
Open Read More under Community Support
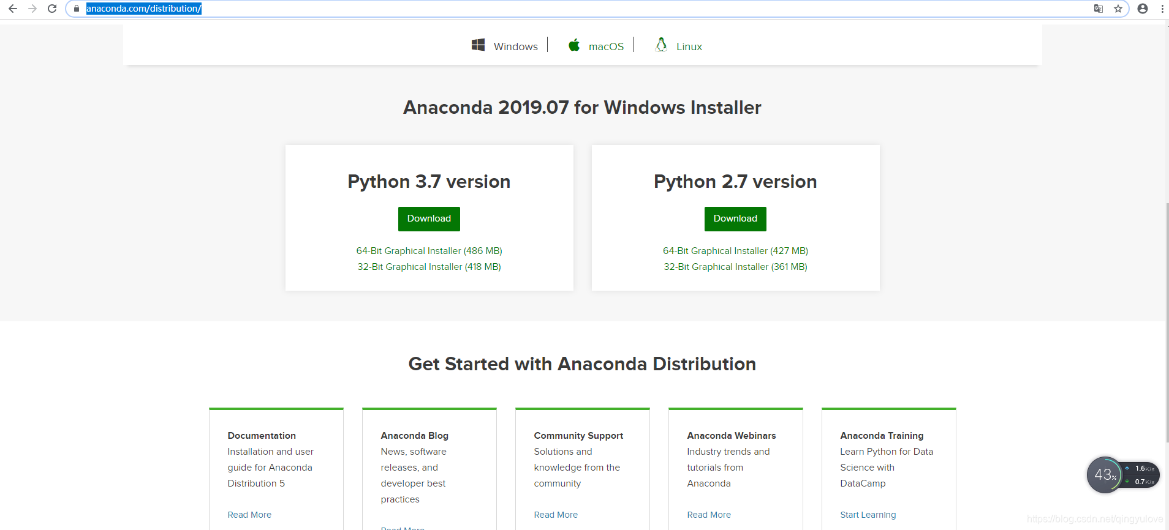point(556,515)
